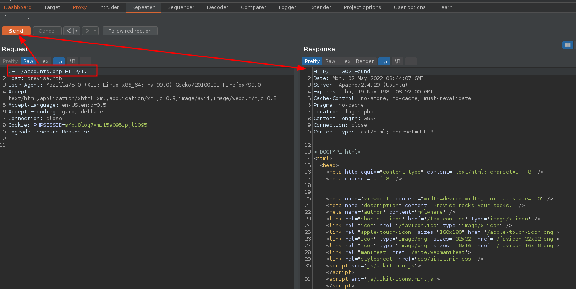Go back to previous request in history
576x289 pixels.
[x=69, y=31]
